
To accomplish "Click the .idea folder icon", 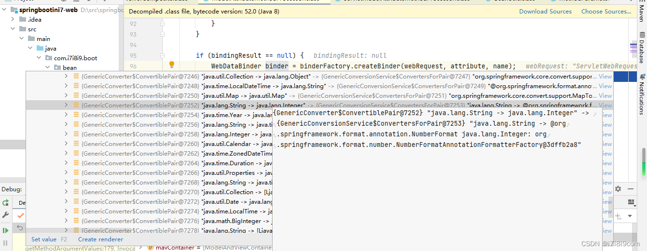I will (23, 20).
